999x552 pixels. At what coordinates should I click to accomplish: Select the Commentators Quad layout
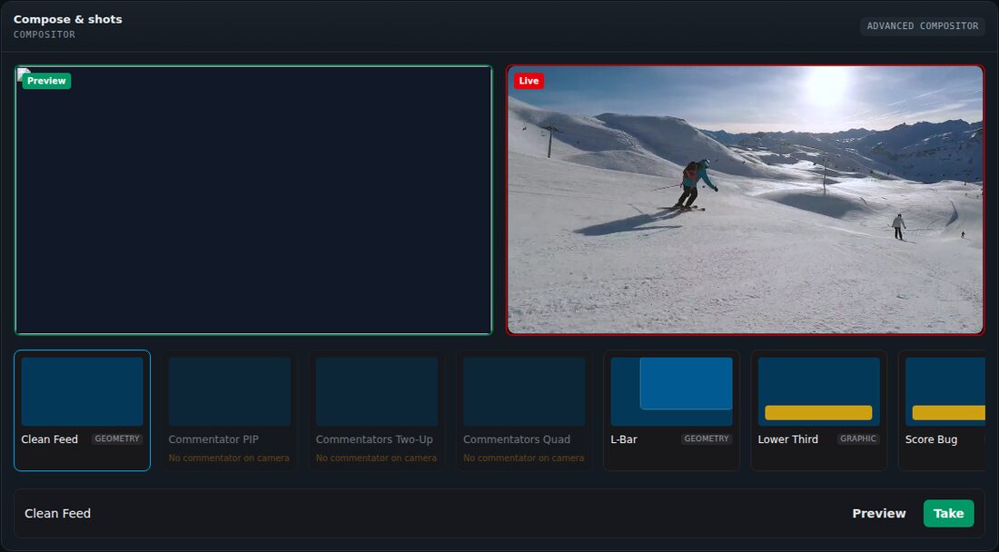point(524,410)
